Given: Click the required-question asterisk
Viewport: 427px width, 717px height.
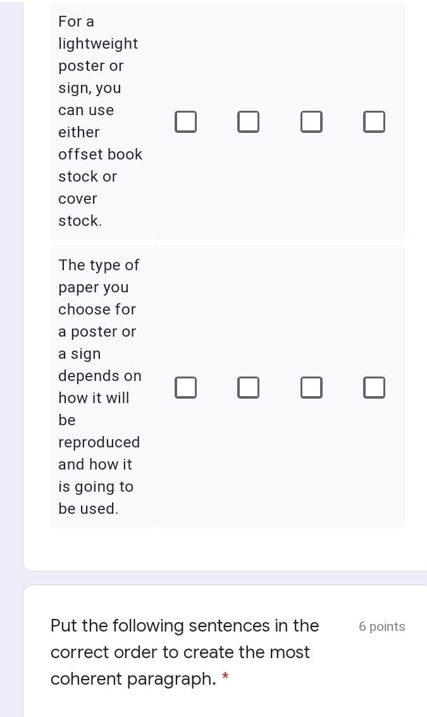Looking at the screenshot, I should [x=226, y=675].
